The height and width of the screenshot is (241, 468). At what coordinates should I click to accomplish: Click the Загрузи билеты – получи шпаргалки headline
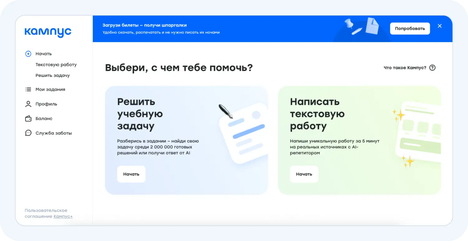[x=144, y=25]
